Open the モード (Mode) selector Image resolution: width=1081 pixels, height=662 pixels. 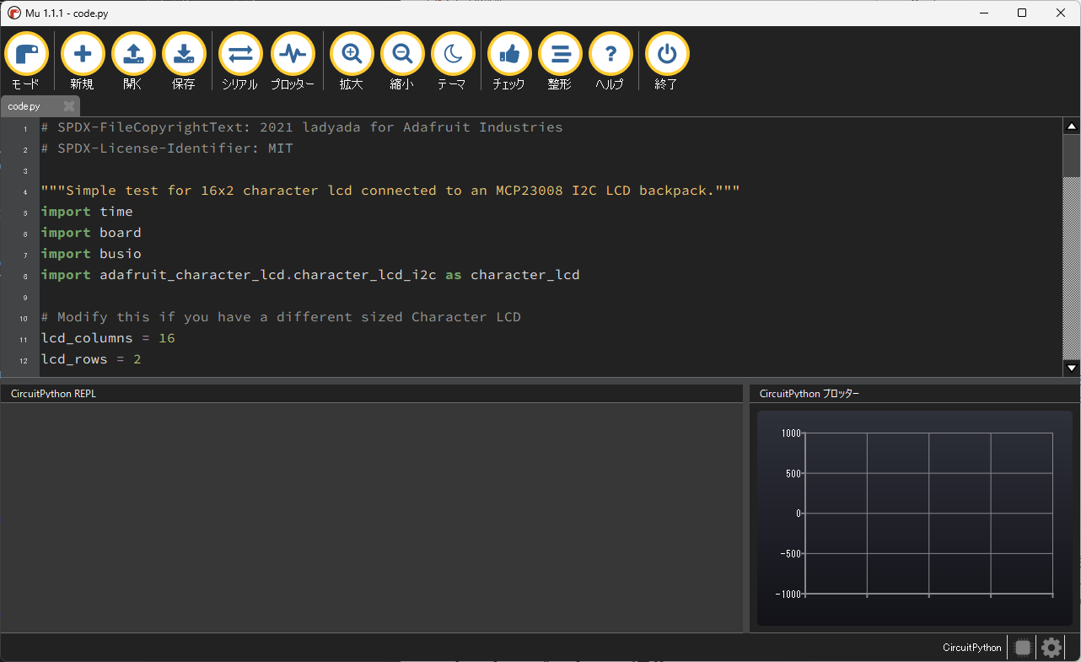click(x=26, y=62)
